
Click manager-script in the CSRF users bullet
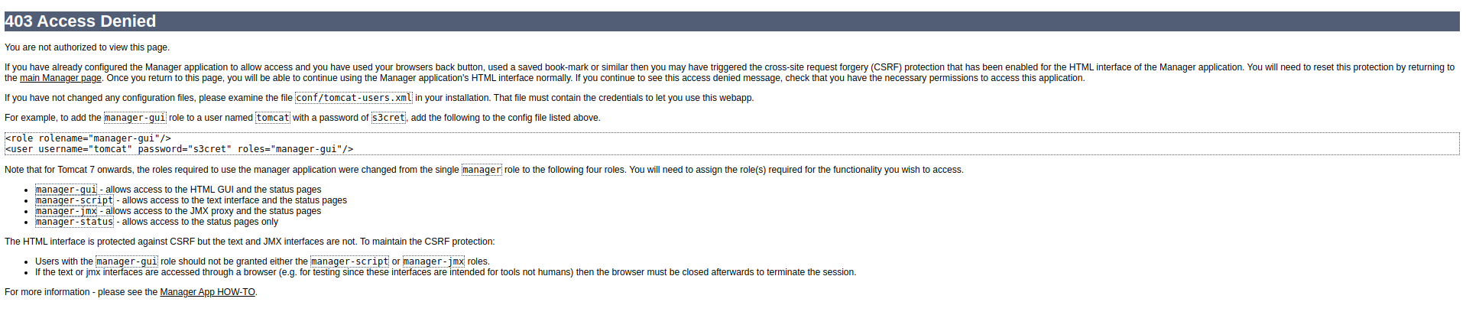coord(349,261)
